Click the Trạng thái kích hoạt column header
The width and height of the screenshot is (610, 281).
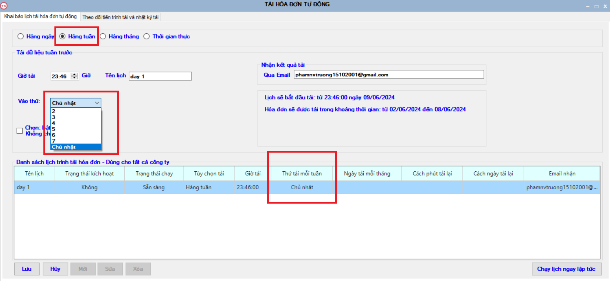(x=89, y=174)
